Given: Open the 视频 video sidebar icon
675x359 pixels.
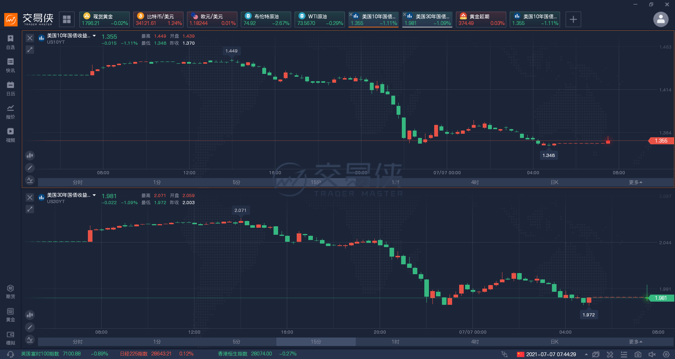Looking at the screenshot, I should coord(11,134).
